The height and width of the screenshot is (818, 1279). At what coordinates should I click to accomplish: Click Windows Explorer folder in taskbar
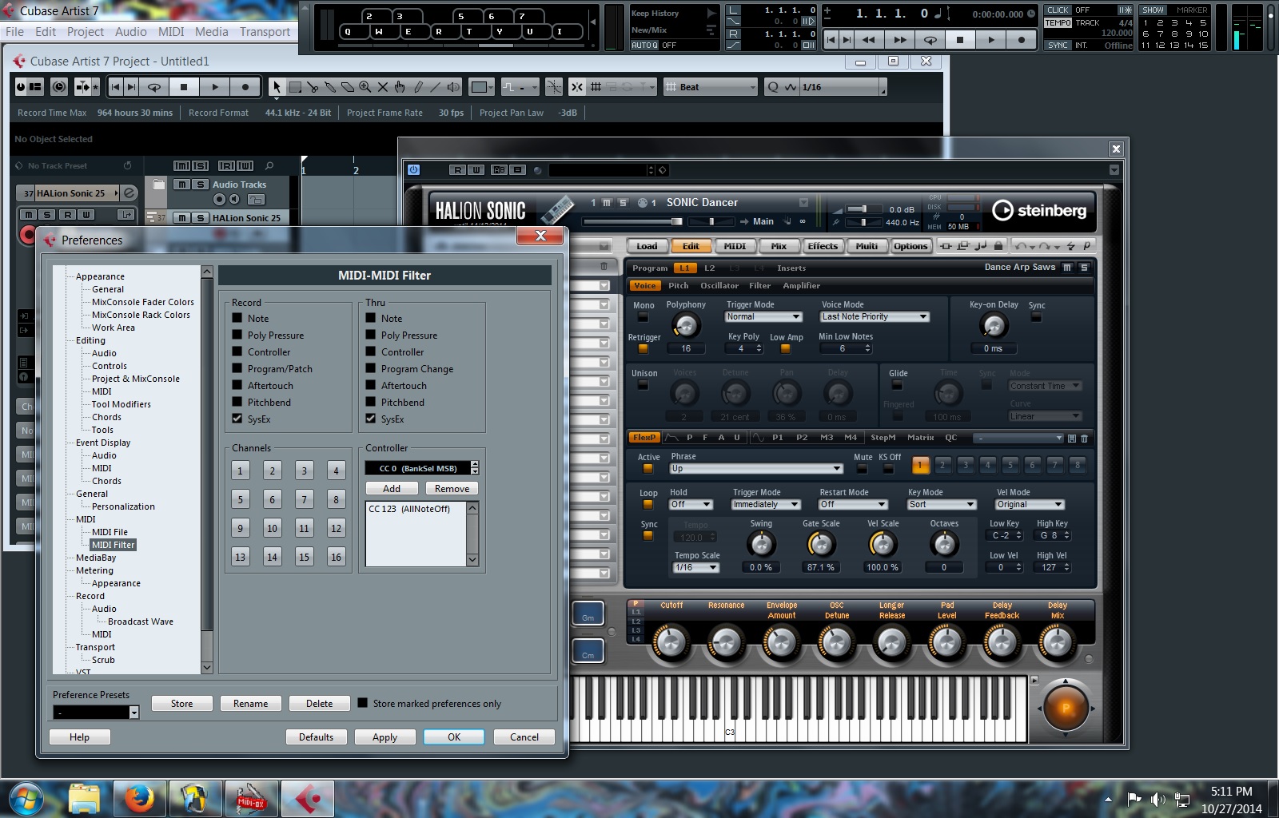[x=84, y=798]
